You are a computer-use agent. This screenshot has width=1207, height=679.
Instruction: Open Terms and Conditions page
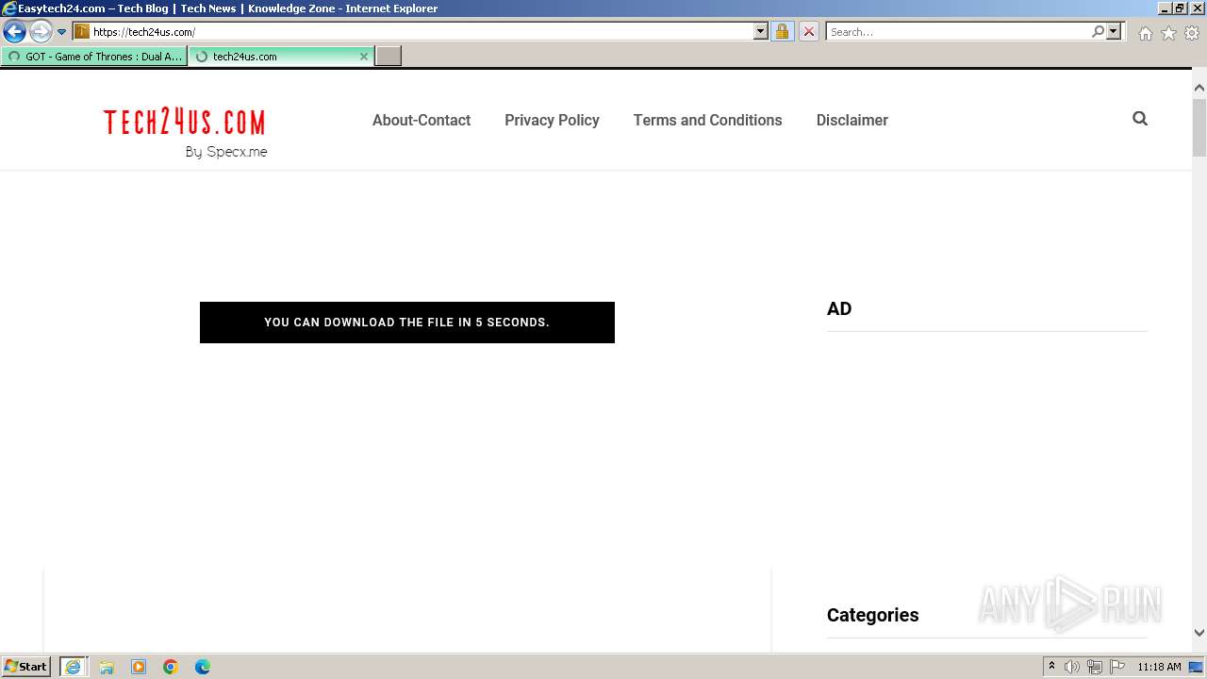(x=707, y=120)
